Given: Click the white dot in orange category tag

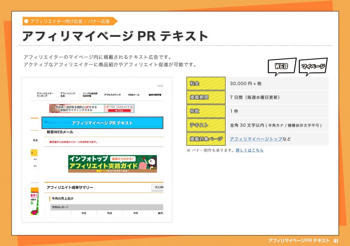Looking at the screenshot, I should [x=26, y=21].
